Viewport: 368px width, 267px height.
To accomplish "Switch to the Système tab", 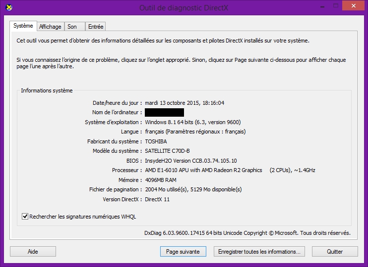I will (x=23, y=26).
